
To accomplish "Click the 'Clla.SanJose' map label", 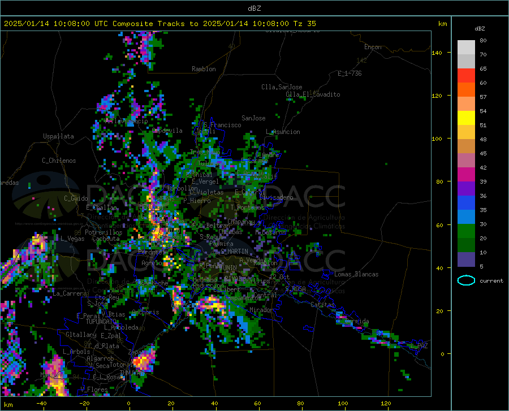I will [x=282, y=87].
